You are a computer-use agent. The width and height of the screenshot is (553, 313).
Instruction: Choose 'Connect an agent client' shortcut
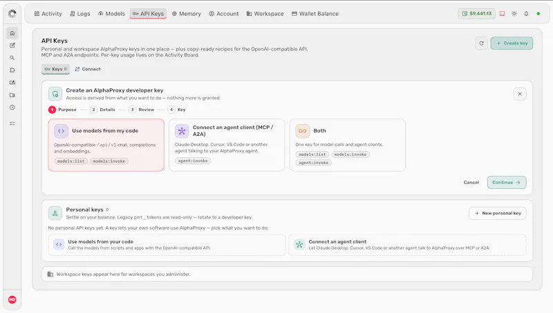click(x=407, y=245)
